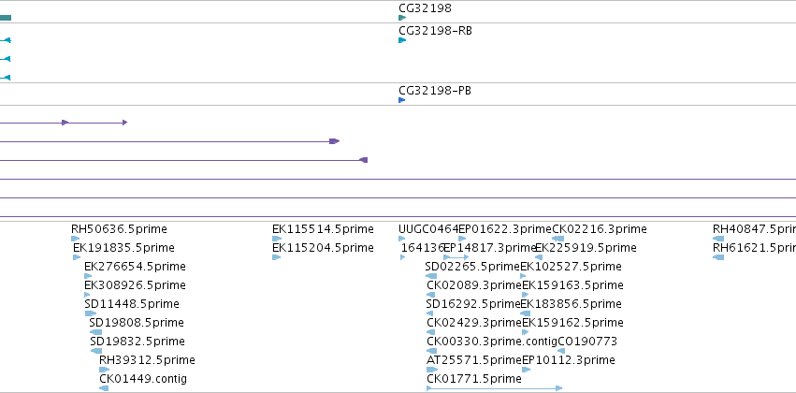The height and width of the screenshot is (393, 796).
Task: Click the CK01449.contig label
Action: [143, 379]
